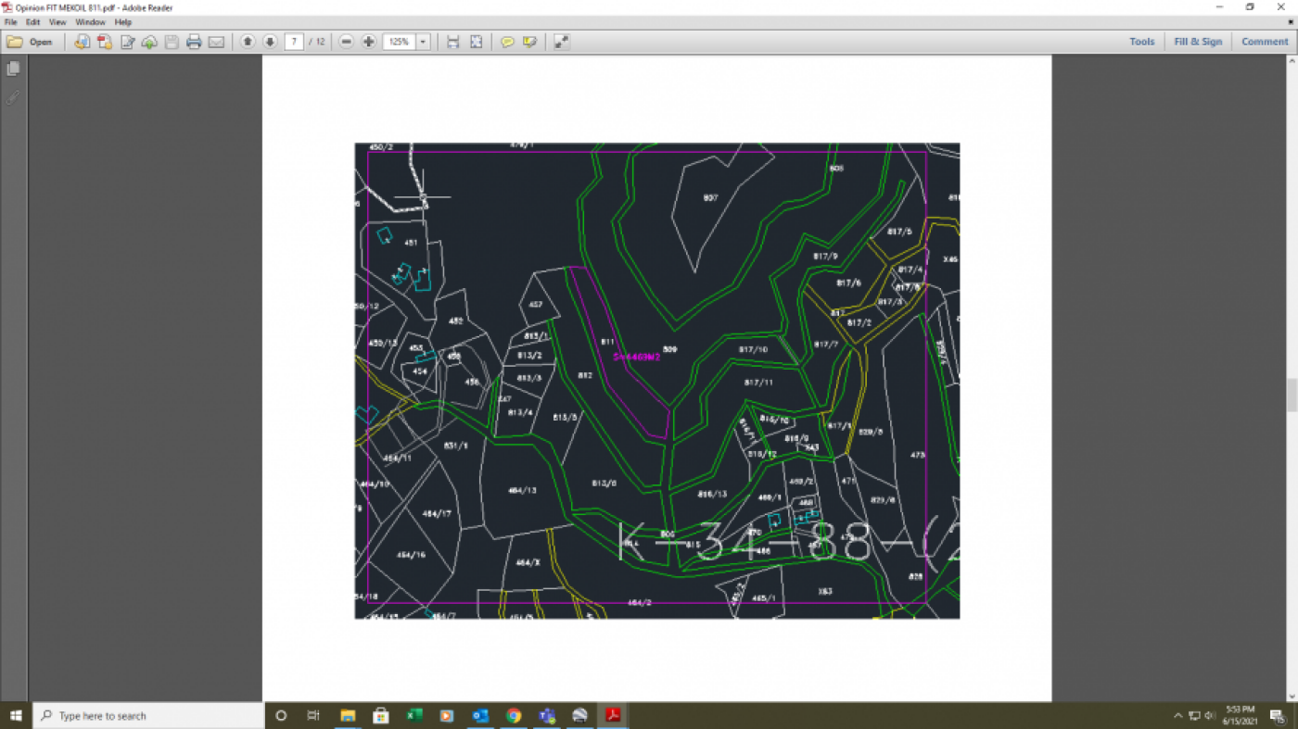Click the Print file icon
The height and width of the screenshot is (729, 1298).
(194, 42)
